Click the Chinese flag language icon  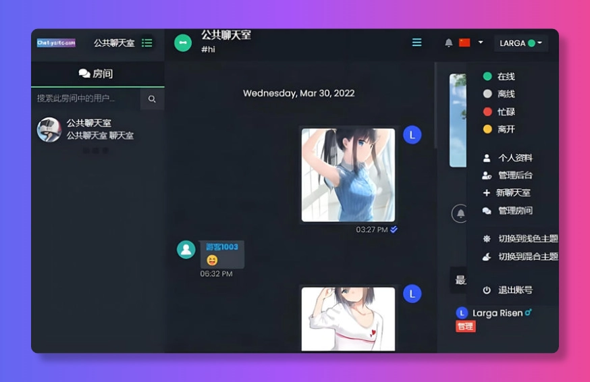[464, 43]
